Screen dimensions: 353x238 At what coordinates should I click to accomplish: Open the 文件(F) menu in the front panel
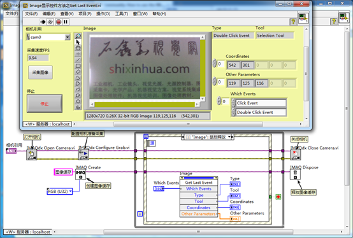click(x=31, y=14)
